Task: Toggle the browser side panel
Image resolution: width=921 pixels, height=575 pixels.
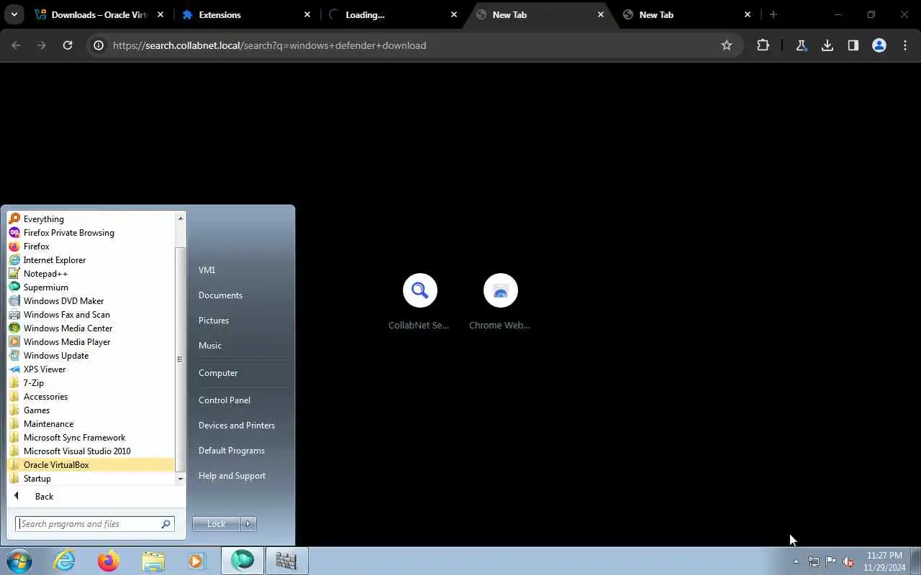Action: (x=853, y=45)
